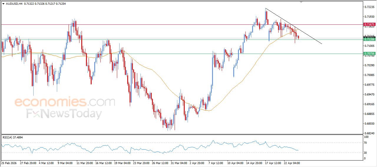Viewport: 377px width, 167px height.
Task: Click the 0.71930 price axis value
Action: pos(369,16)
